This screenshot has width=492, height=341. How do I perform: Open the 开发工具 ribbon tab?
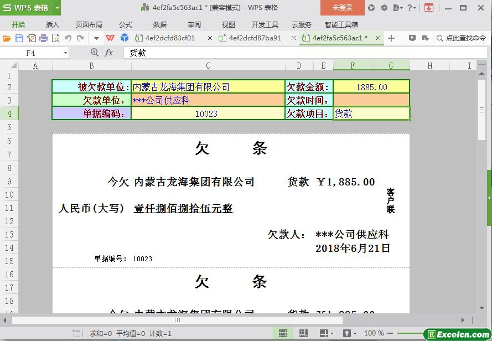[265, 24]
